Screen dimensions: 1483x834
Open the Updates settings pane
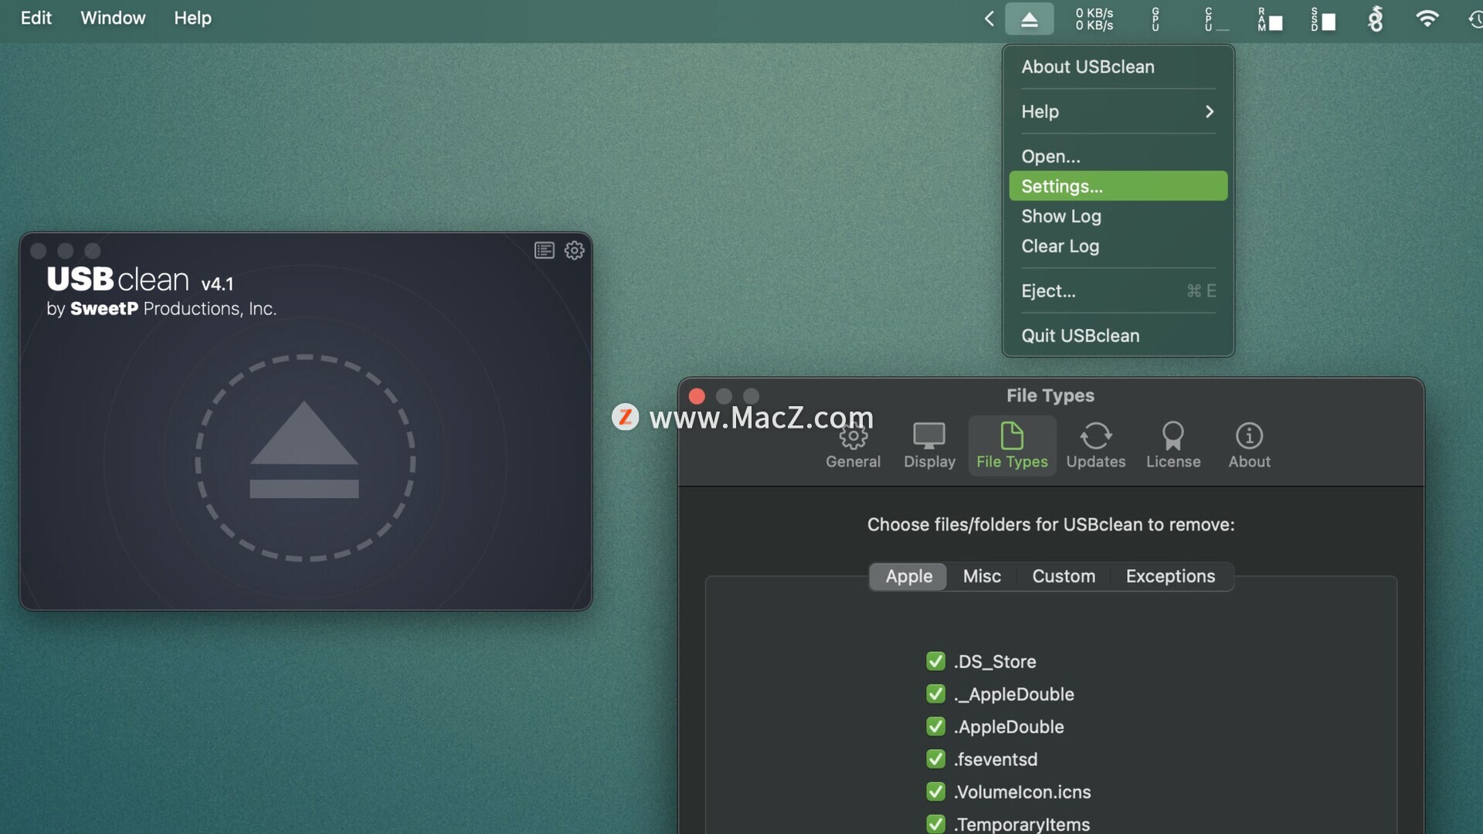coord(1095,446)
